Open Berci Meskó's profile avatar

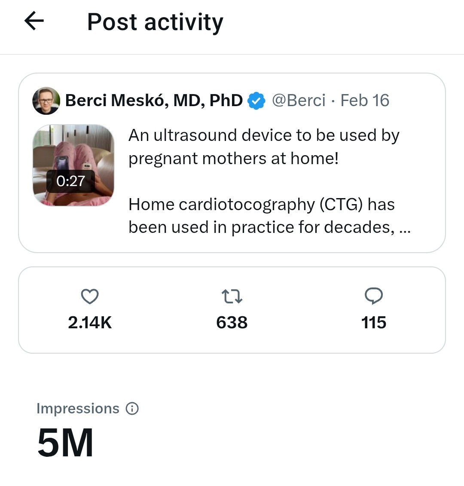tap(46, 101)
